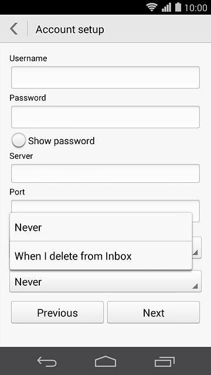Focus the Password input field

click(105, 117)
